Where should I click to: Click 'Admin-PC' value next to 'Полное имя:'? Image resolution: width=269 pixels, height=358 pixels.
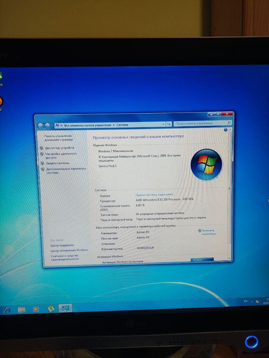143,237
